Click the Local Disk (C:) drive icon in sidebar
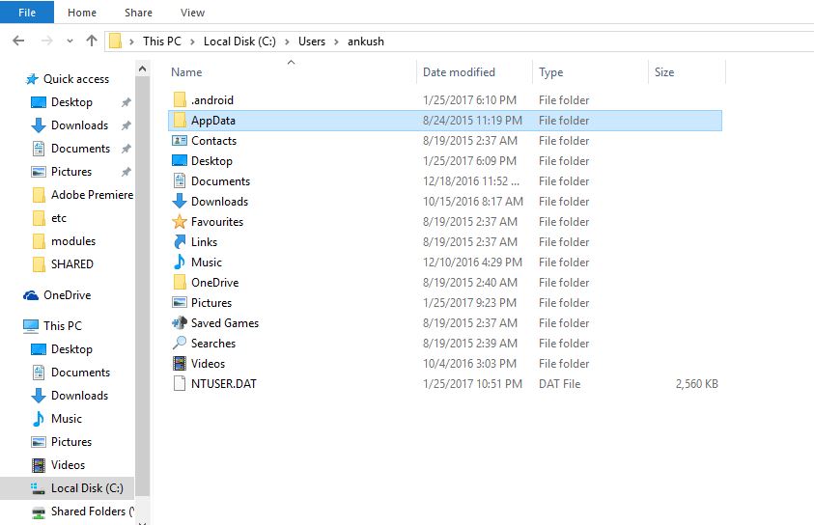Image resolution: width=814 pixels, height=525 pixels. click(x=38, y=488)
